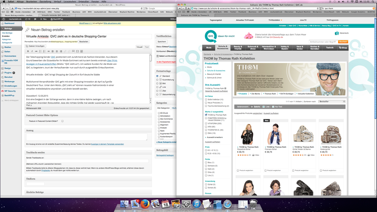Open TV-Rückblick dropdown on QVC page
Viewport: 377px width, 212px height.
coord(275,20)
